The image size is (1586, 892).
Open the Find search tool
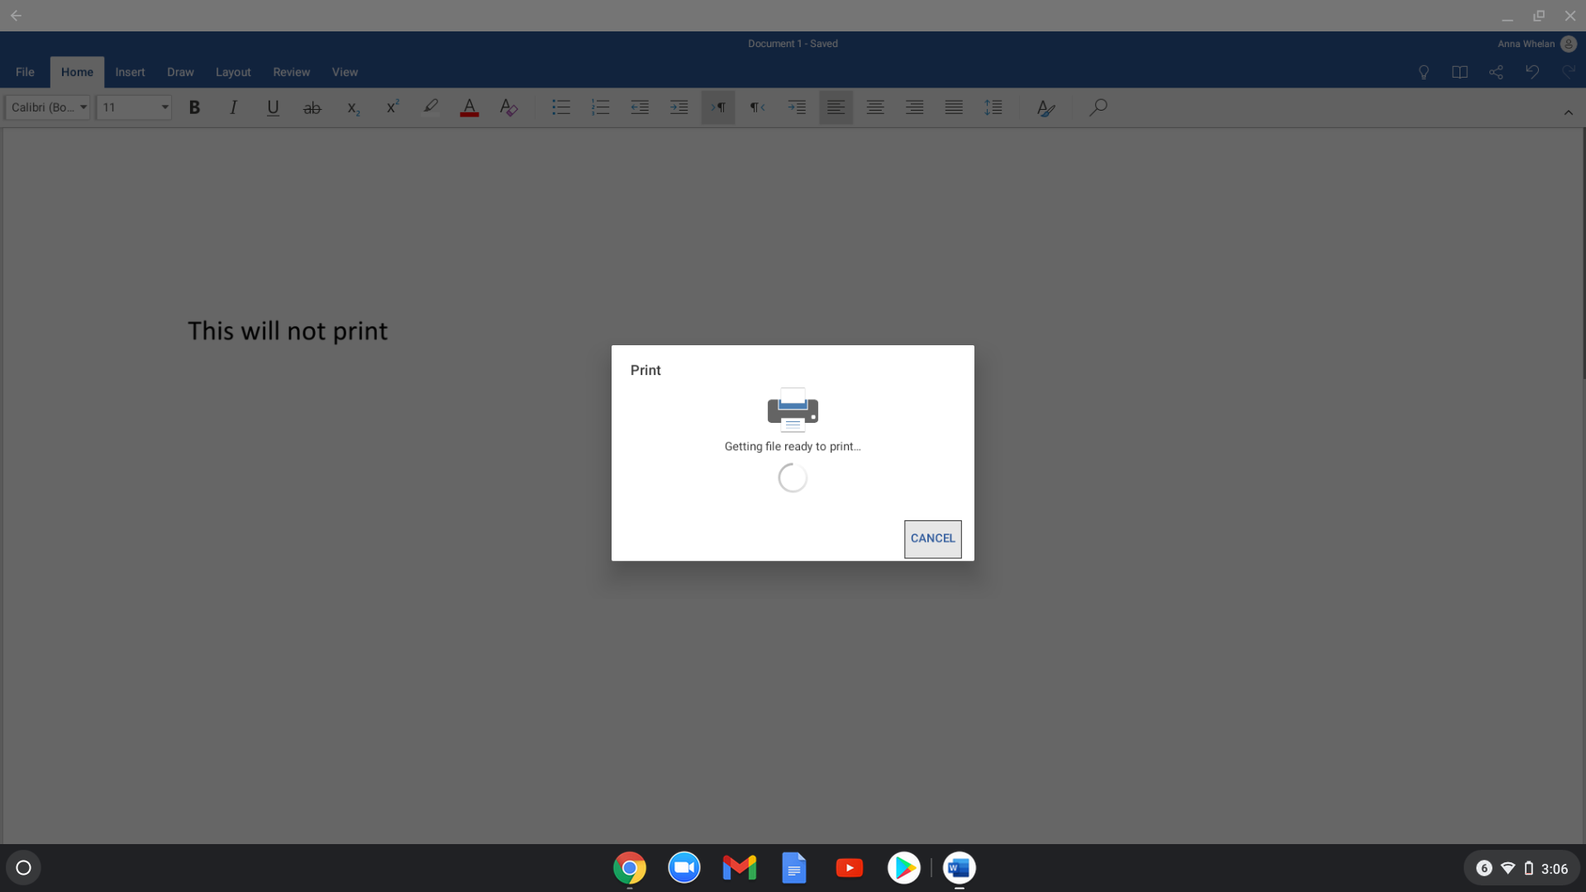(1098, 107)
